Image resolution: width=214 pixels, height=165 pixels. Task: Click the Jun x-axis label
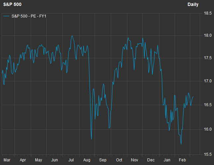pos(54,160)
